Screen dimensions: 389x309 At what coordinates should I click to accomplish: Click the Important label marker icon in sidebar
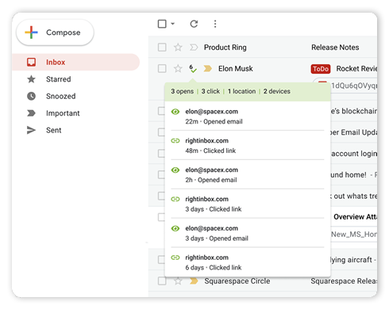[x=31, y=113]
